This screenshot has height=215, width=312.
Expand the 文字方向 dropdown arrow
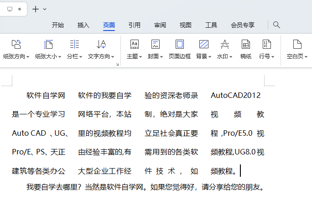tap(113, 57)
